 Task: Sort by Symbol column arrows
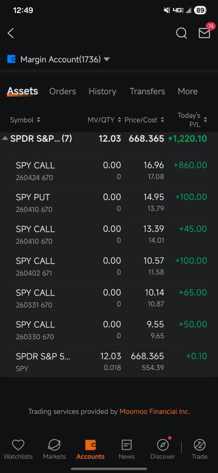[38, 120]
